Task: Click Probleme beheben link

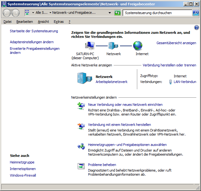Action: pyautogui.click(x=102, y=165)
